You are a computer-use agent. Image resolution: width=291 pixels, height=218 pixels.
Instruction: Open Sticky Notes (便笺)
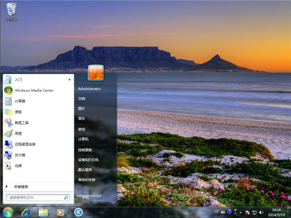pyautogui.click(x=18, y=112)
